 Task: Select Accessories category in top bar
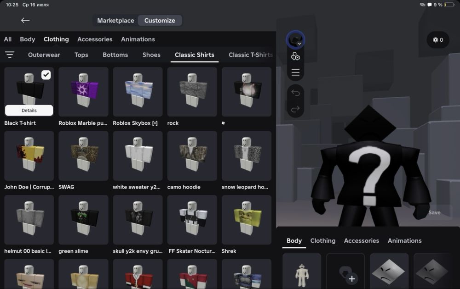[95, 39]
